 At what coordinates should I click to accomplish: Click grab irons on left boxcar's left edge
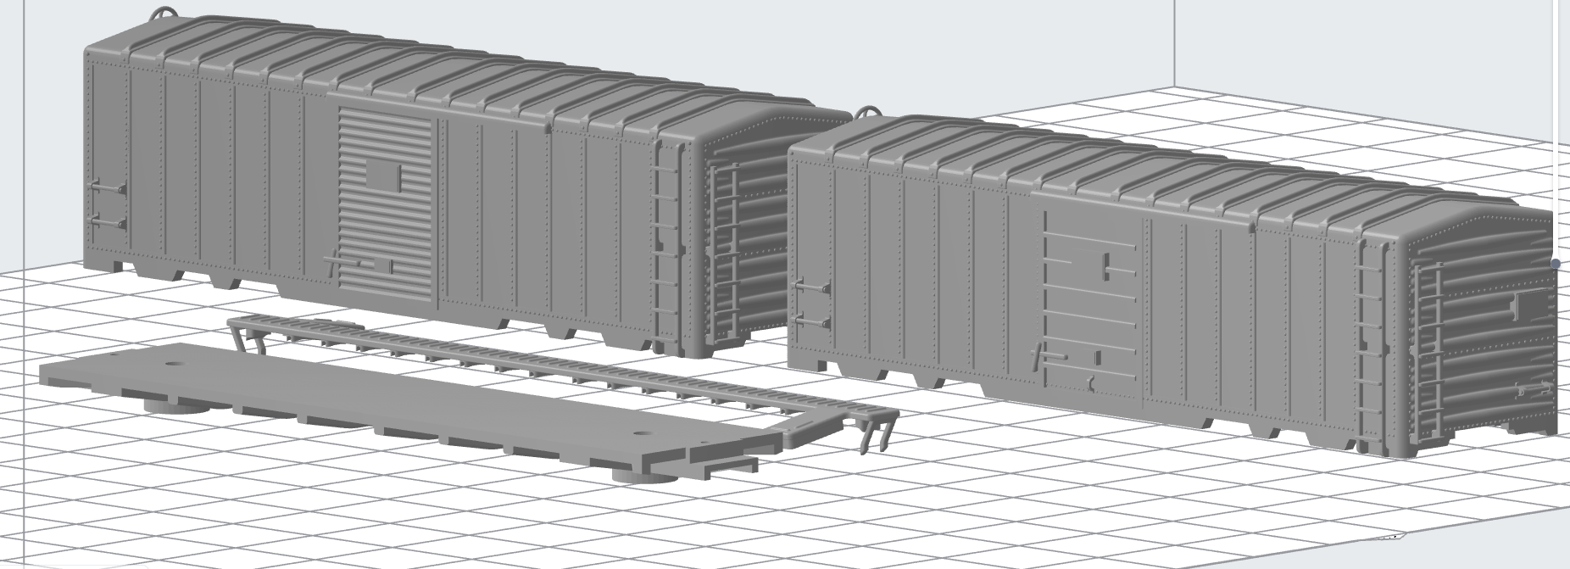pyautogui.click(x=110, y=204)
